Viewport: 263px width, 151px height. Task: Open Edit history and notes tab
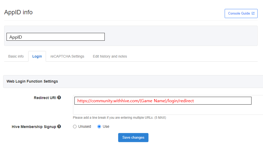coord(110,56)
